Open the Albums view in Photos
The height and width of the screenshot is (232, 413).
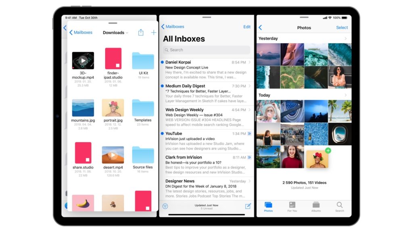tap(316, 207)
